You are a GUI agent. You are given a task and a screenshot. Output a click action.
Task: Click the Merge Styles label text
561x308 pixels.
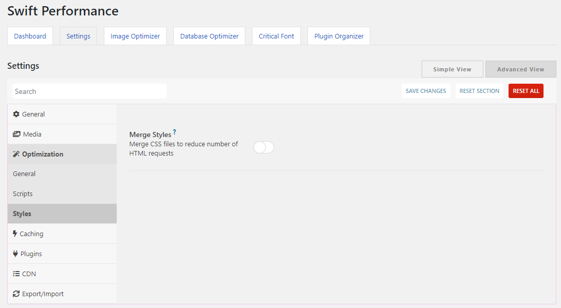(x=150, y=134)
